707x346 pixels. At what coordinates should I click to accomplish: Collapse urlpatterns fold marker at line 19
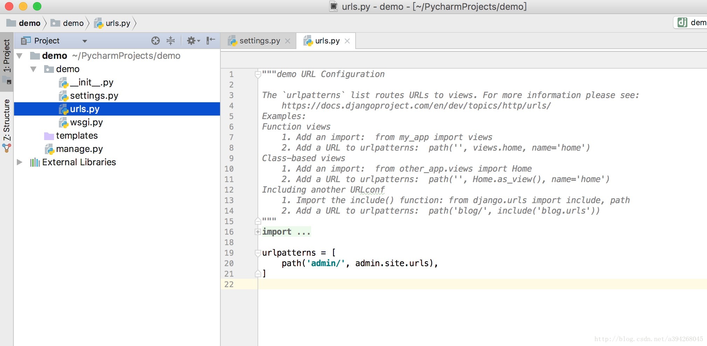pos(258,253)
